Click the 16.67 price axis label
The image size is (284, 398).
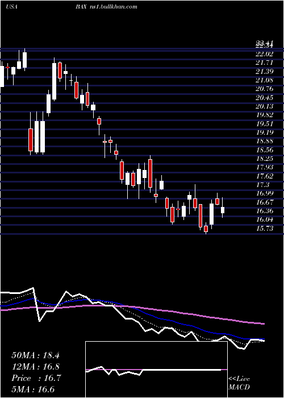[x=264, y=202]
